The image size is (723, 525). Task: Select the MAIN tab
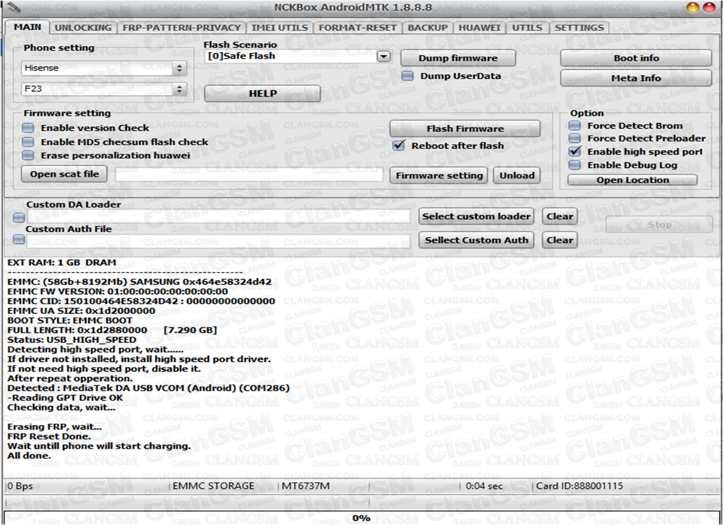coord(28,27)
